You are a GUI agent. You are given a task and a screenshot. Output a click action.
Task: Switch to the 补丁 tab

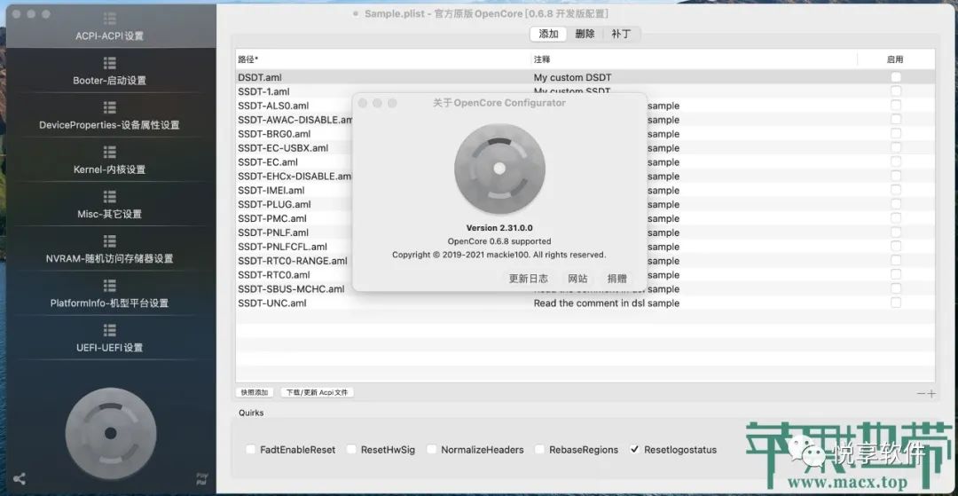point(621,35)
